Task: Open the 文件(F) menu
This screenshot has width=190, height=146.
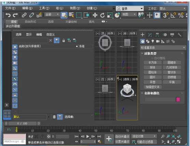Action: click(10, 8)
